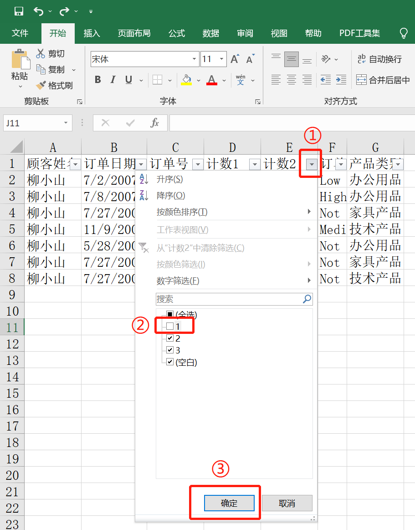Click Merge and Center (合并后居中)
The image size is (415, 530).
pos(383,80)
